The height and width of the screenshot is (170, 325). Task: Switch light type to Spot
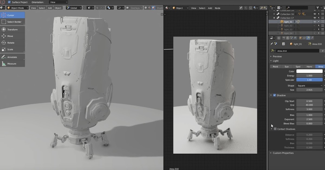pos(298,66)
